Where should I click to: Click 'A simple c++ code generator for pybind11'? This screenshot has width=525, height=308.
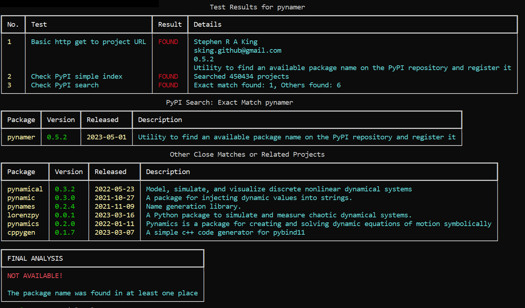226,233
